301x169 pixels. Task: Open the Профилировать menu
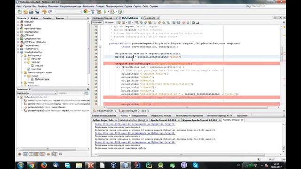114,6
